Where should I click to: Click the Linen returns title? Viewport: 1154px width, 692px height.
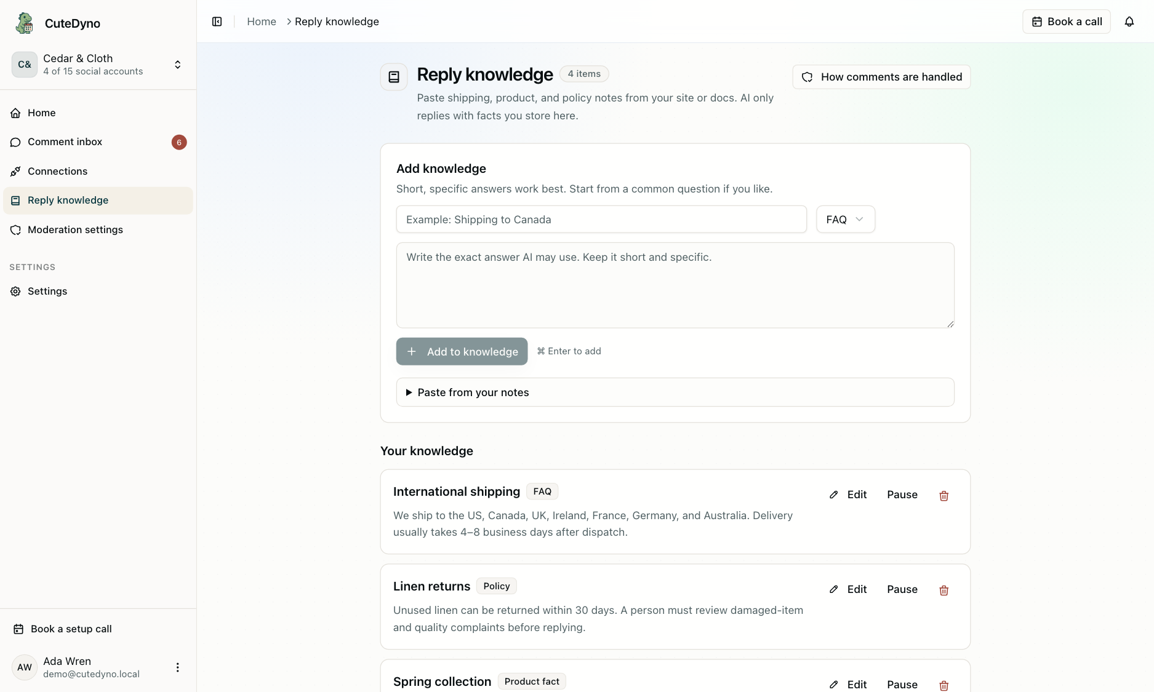[x=431, y=586]
